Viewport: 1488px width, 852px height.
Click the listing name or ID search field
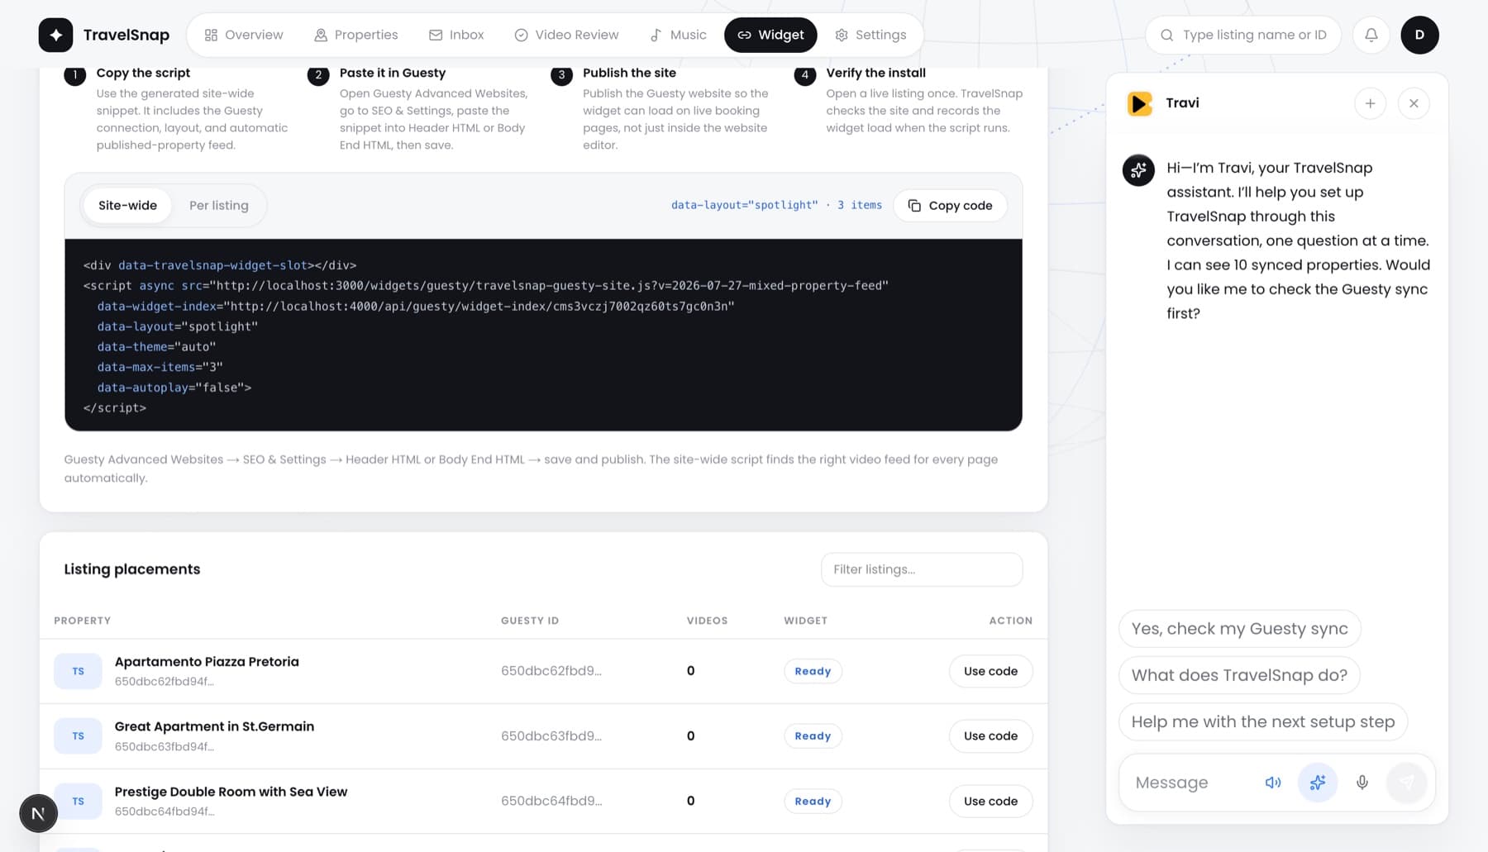[x=1243, y=35]
